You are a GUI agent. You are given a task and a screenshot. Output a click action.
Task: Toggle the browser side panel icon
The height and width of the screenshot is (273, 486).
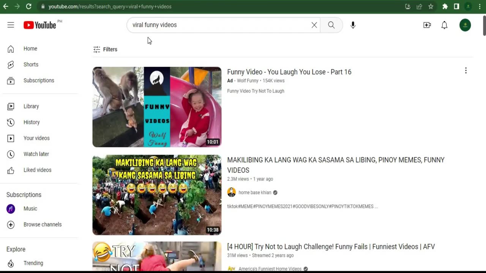click(456, 6)
